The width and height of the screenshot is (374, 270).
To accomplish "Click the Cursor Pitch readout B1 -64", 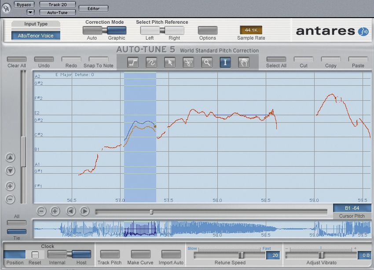I will coord(352,208).
